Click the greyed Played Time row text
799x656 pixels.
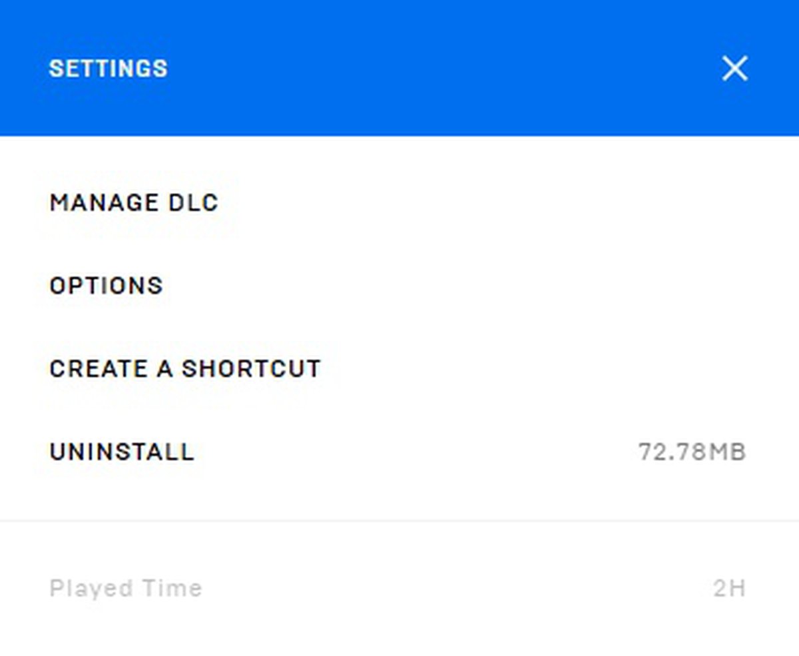tap(126, 588)
